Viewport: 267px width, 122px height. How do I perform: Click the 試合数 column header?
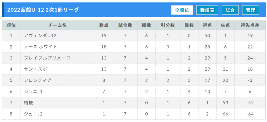125,25
